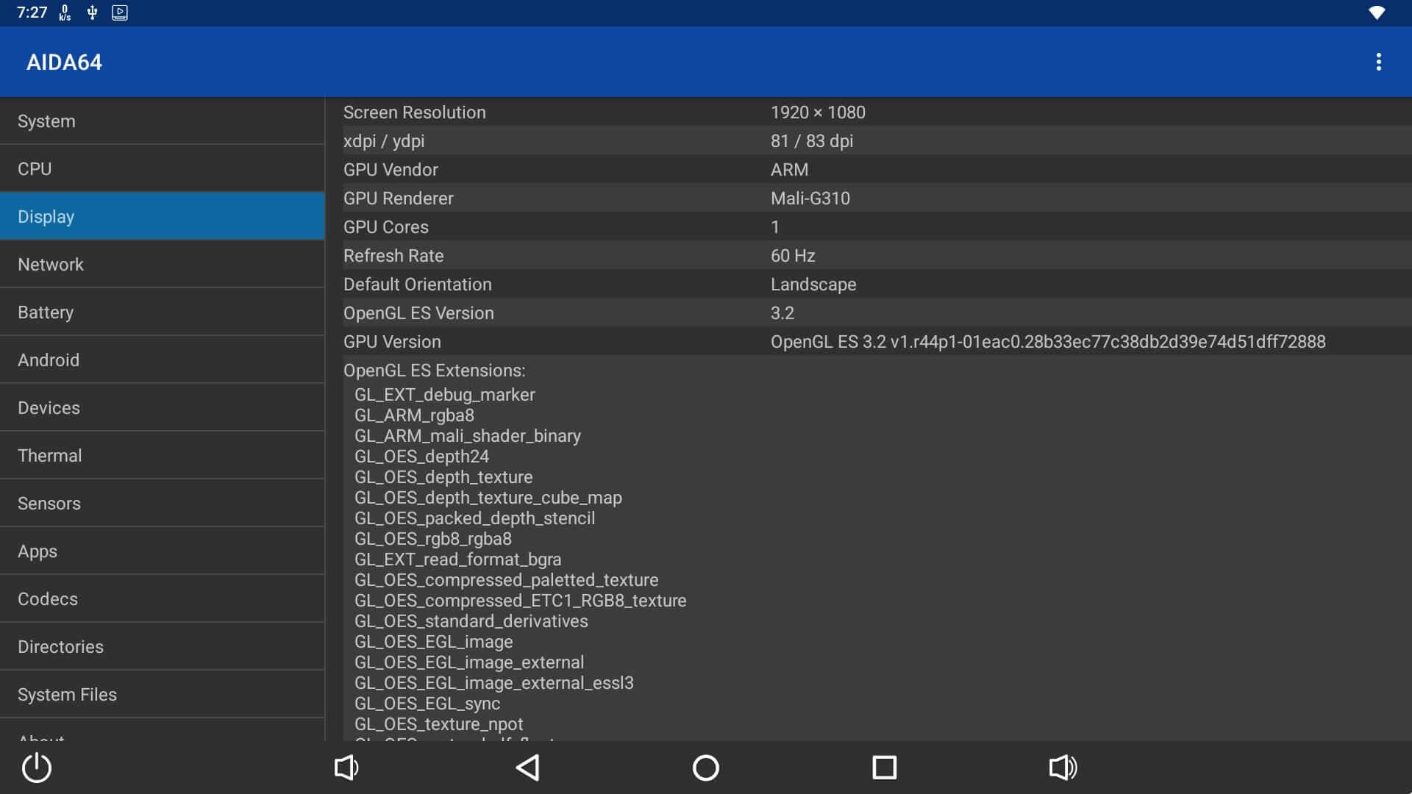Viewport: 1412px width, 794px height.
Task: Switch to the CPU section
Action: point(162,169)
